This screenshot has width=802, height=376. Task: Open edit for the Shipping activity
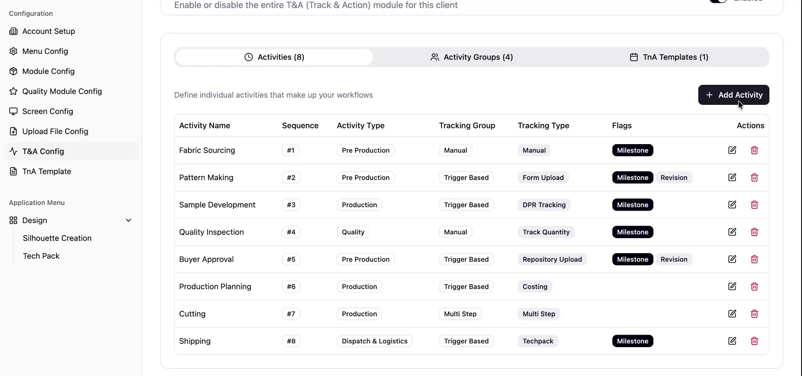tap(732, 341)
